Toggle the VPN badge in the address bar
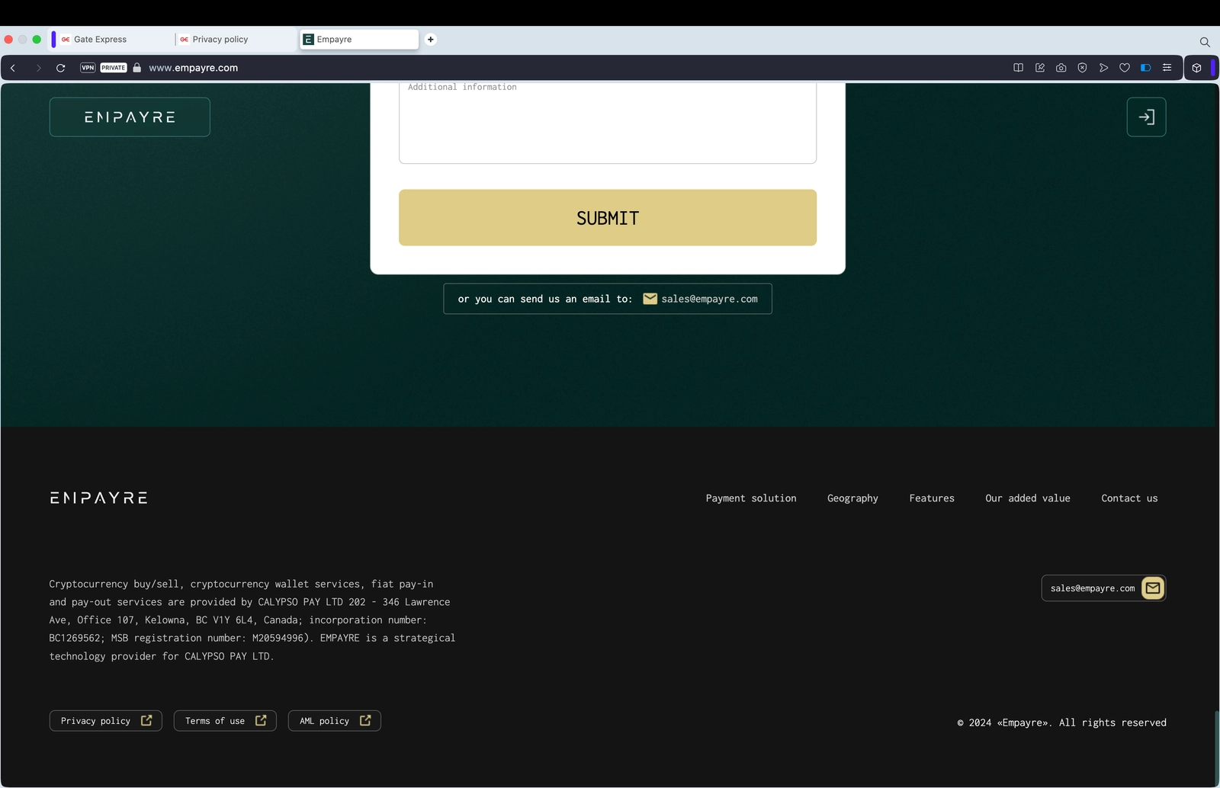Image resolution: width=1220 pixels, height=788 pixels. (x=88, y=67)
